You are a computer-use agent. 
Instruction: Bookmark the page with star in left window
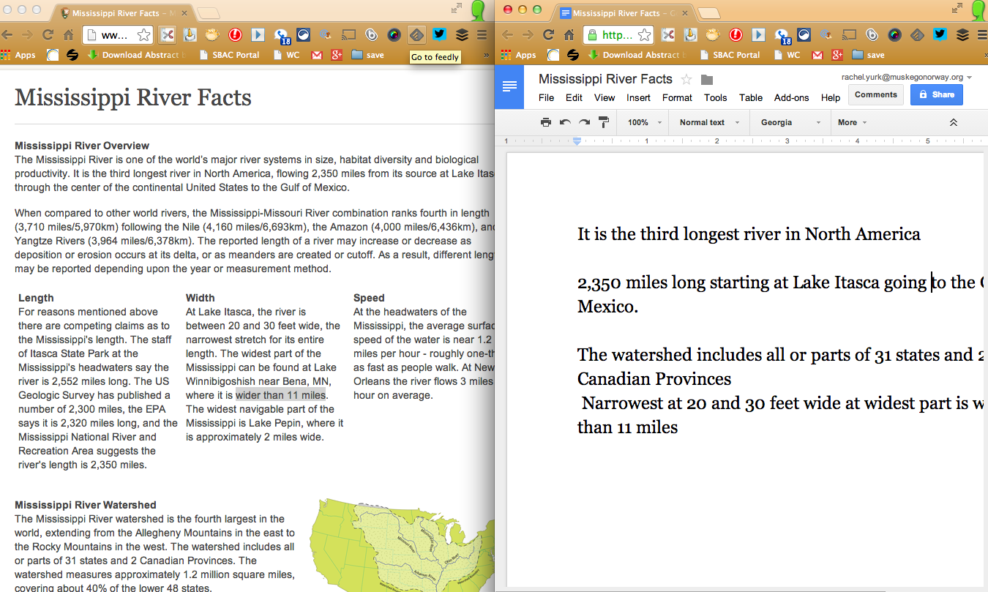coord(143,34)
